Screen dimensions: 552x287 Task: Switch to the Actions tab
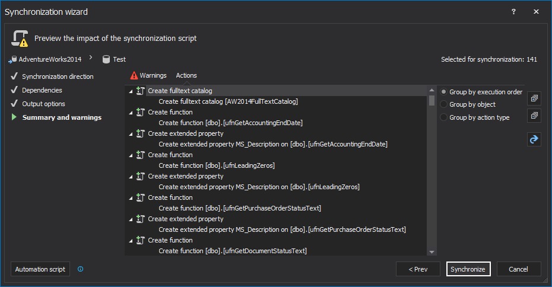186,75
